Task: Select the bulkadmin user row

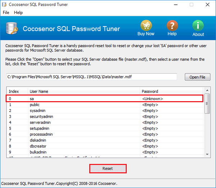Action: point(105,152)
